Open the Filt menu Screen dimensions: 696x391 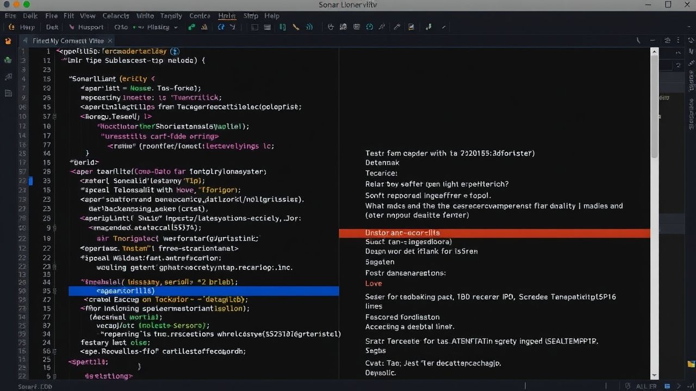(69, 16)
